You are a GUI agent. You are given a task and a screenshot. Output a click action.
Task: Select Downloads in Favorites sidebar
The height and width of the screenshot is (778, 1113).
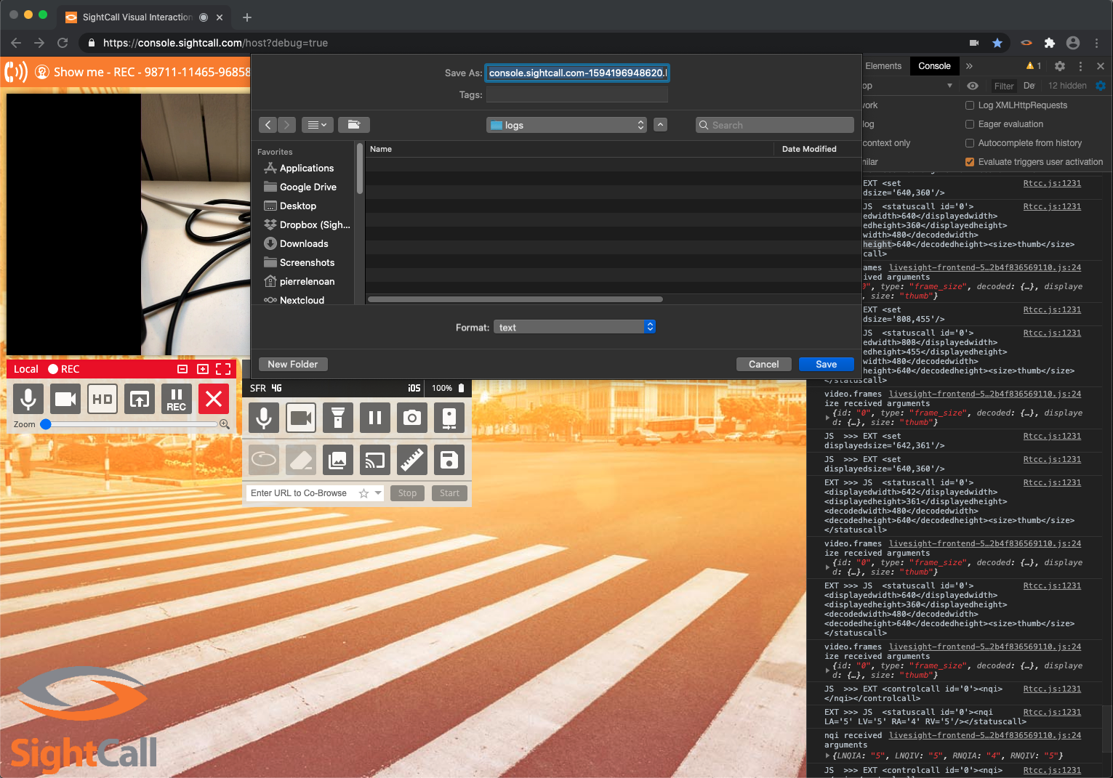click(304, 243)
